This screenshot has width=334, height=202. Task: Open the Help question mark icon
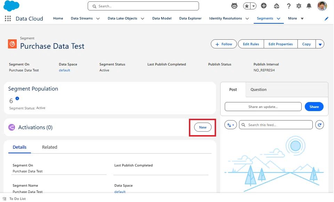[289, 6]
